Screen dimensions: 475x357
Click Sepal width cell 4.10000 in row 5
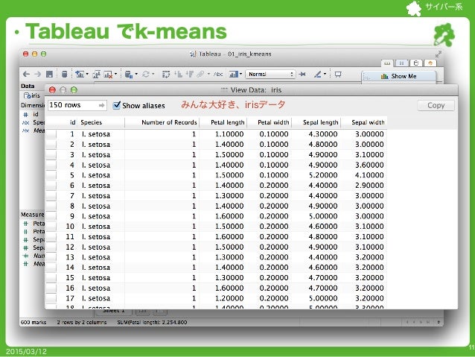point(369,175)
